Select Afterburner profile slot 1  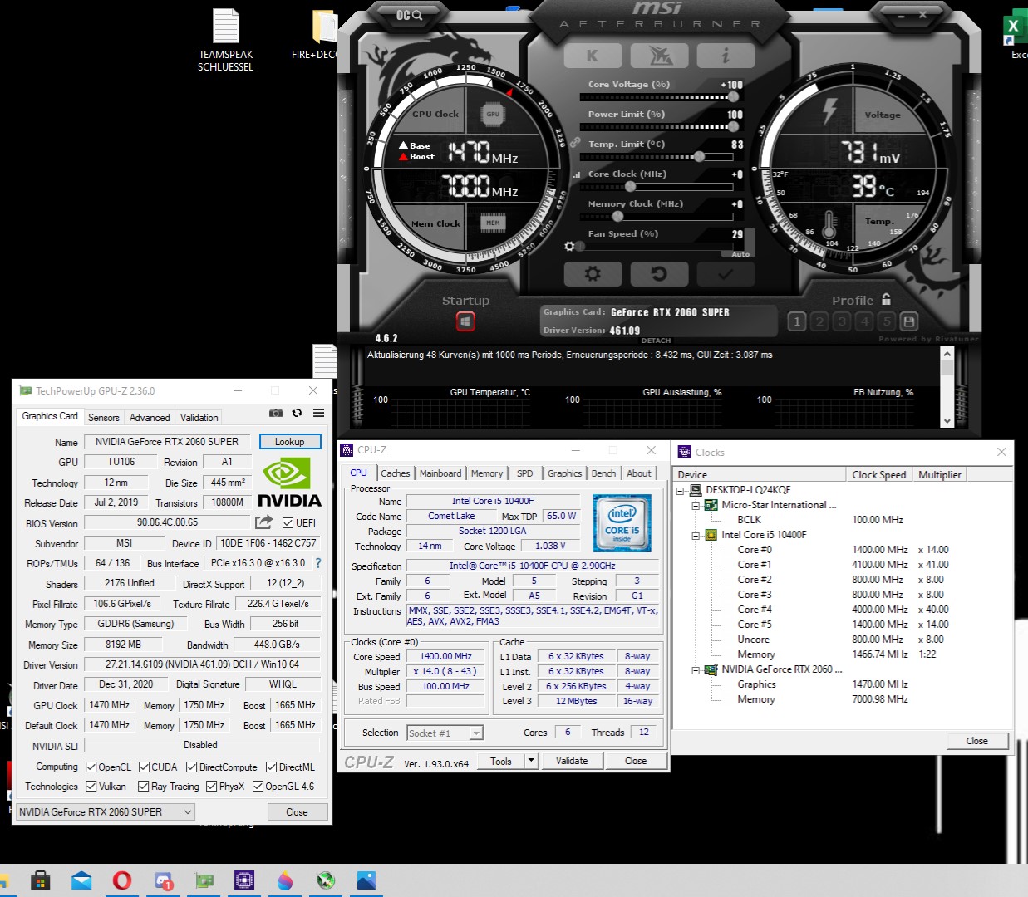tap(797, 321)
